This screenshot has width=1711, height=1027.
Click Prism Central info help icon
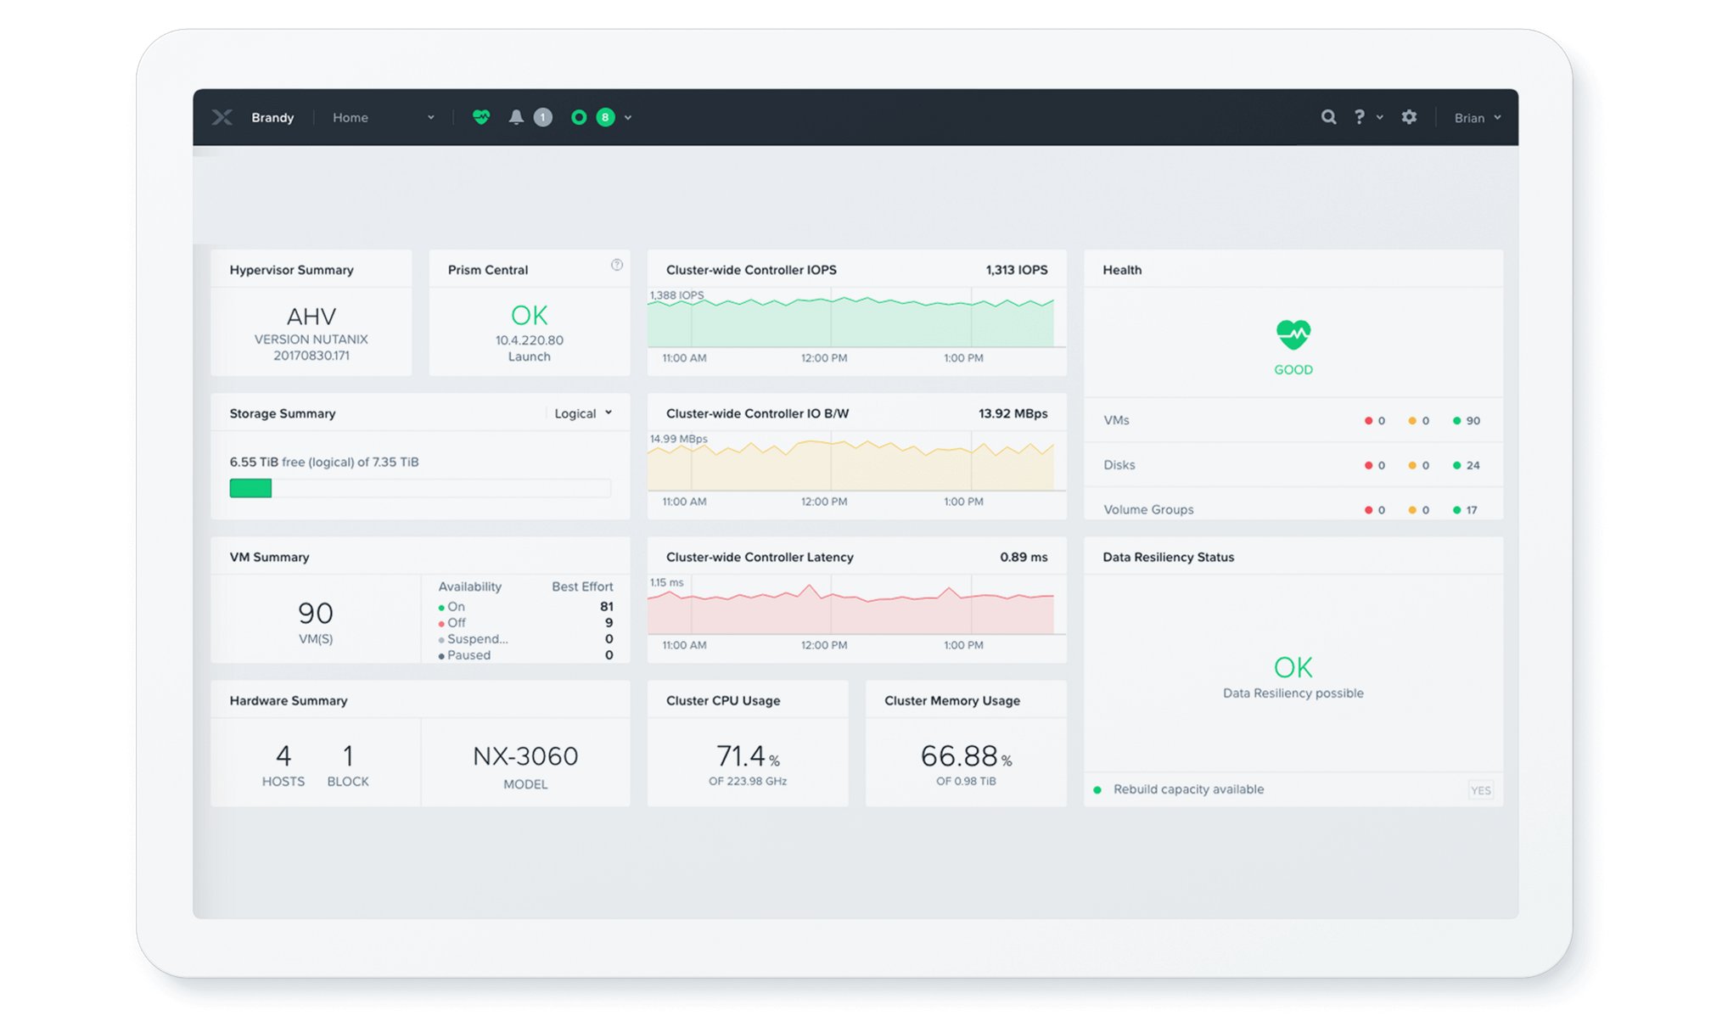click(617, 265)
